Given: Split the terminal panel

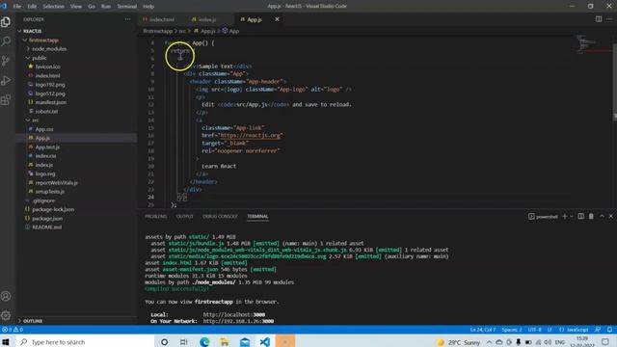Looking at the screenshot, I should (580, 216).
